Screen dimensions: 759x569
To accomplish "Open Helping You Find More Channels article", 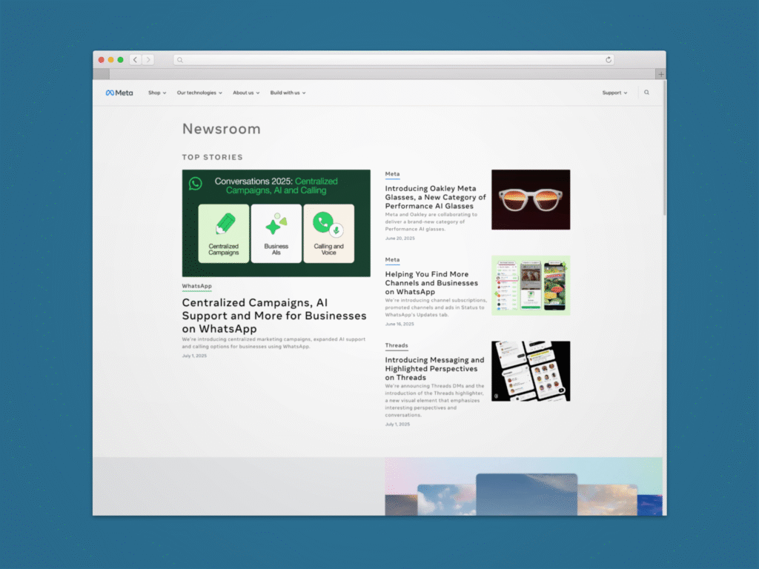I will [x=432, y=283].
